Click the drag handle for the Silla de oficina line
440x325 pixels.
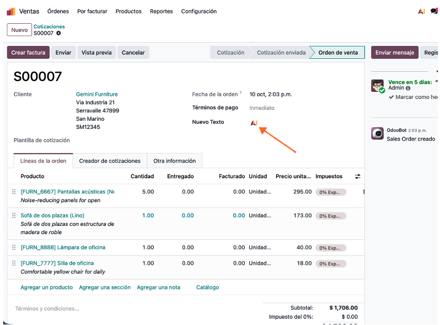pyautogui.click(x=14, y=264)
